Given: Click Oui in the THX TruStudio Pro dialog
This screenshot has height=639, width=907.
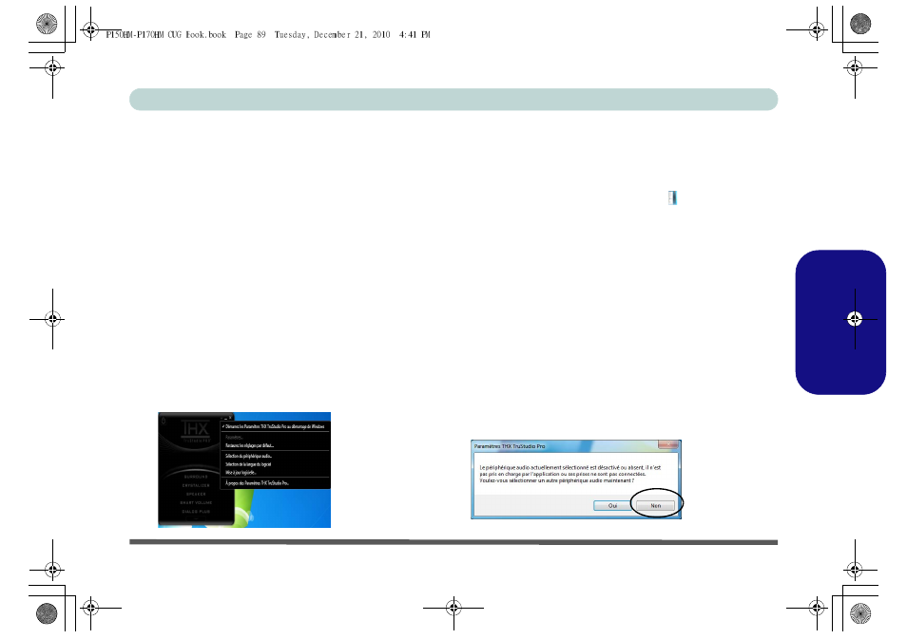Looking at the screenshot, I should 612,505.
